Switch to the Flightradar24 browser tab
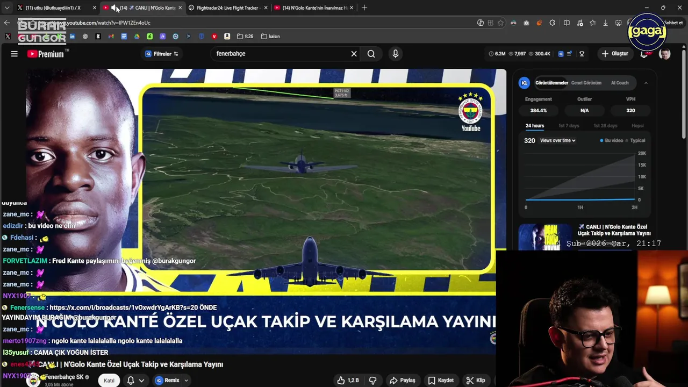 click(x=228, y=8)
